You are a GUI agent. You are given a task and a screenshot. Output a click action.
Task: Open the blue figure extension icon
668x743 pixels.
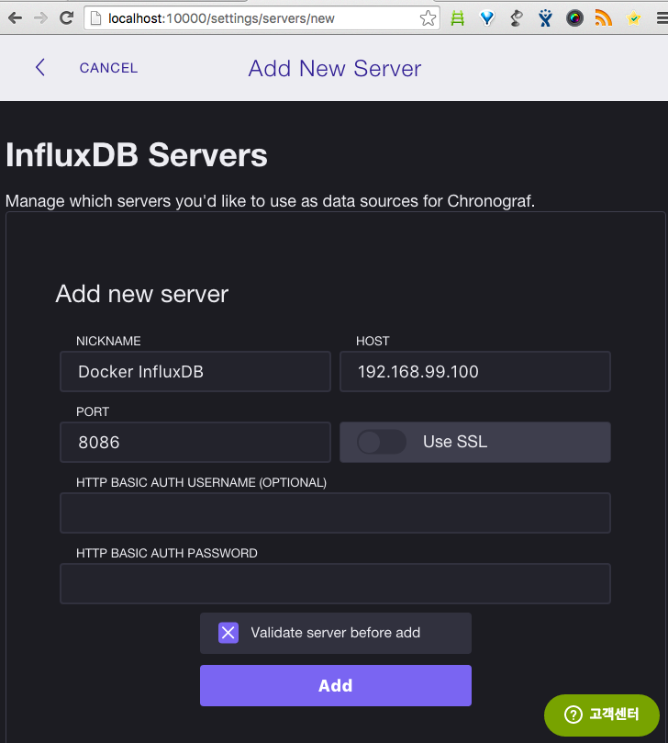point(545,18)
